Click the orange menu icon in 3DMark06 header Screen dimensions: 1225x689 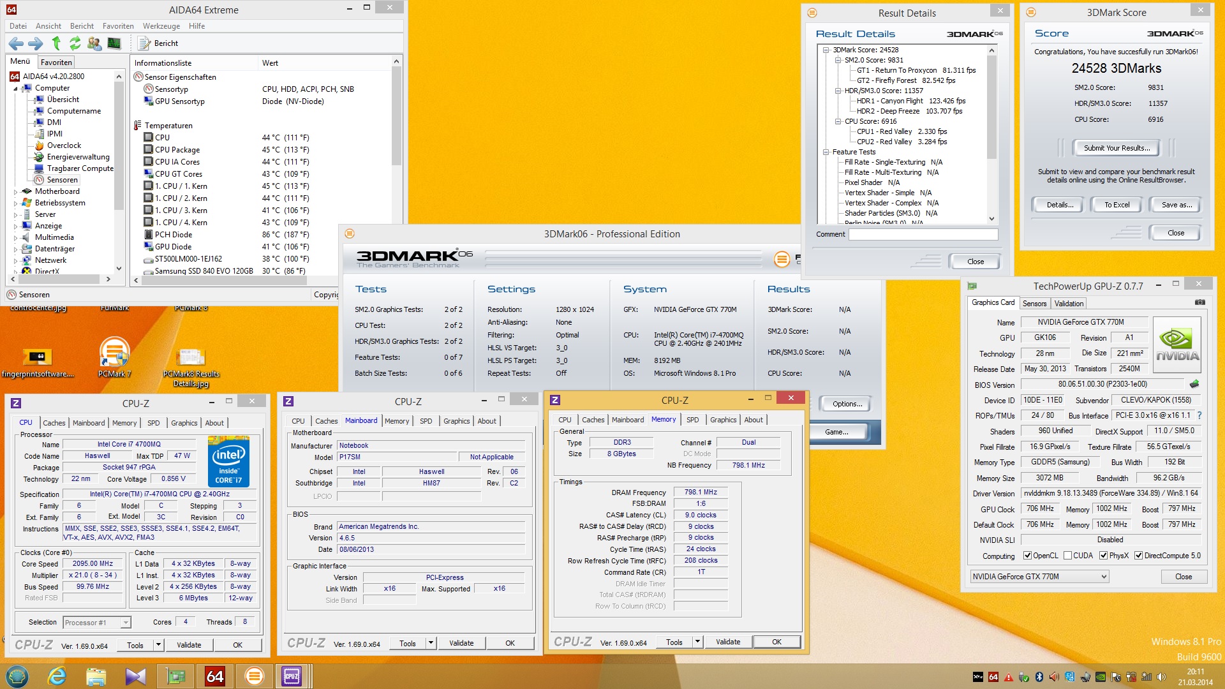(x=782, y=259)
